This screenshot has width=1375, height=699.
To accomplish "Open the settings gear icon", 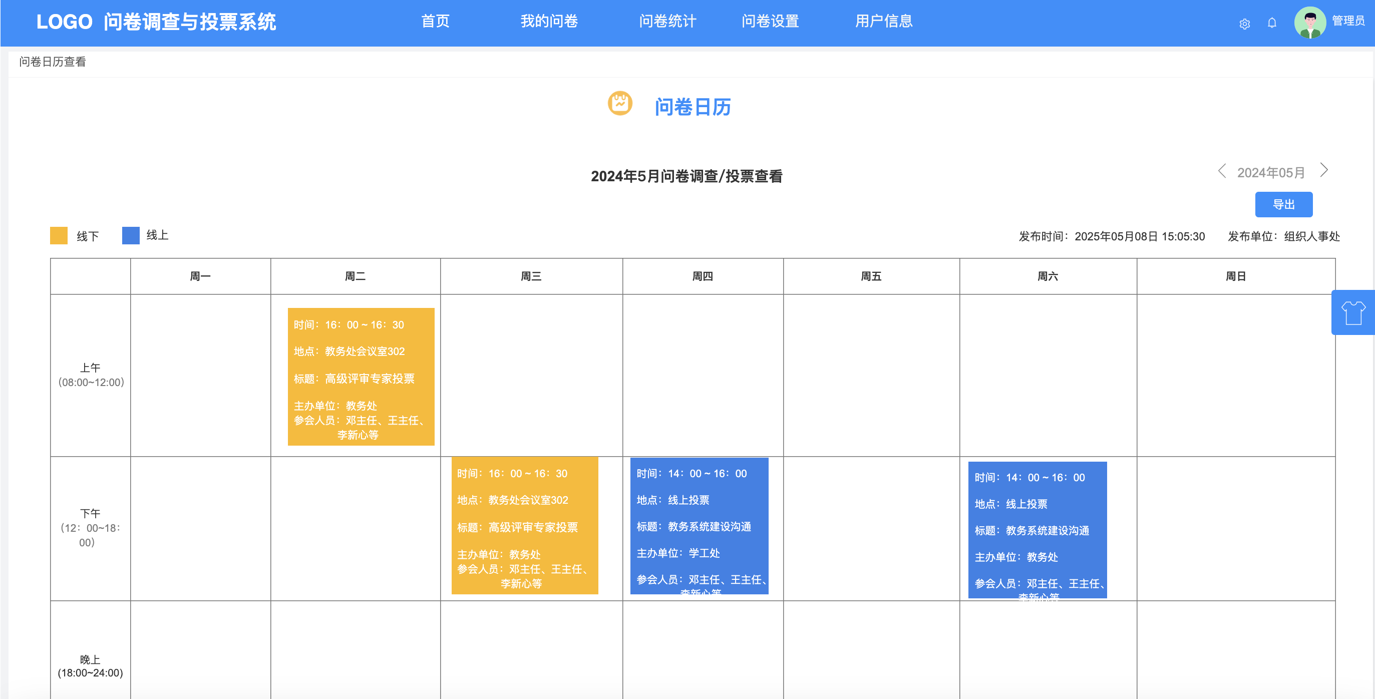I will pos(1244,24).
